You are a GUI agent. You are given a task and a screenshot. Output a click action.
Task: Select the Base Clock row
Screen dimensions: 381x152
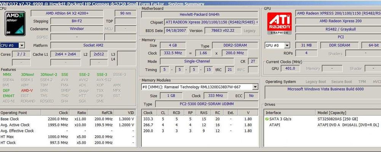click(67, 119)
